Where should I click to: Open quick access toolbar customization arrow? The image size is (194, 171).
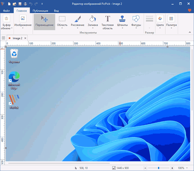pos(42,4)
